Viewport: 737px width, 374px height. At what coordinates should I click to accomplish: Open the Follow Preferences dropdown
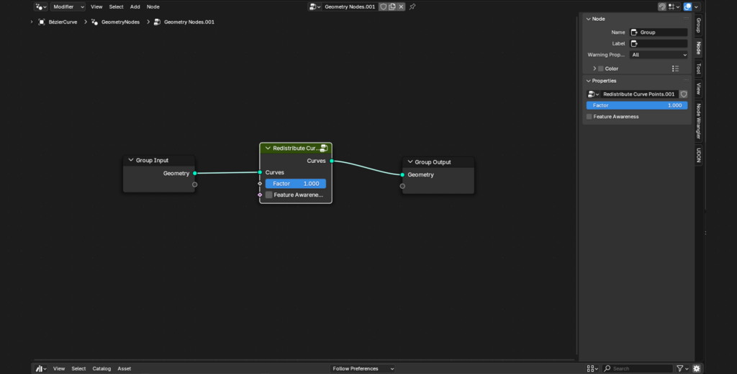pos(363,368)
